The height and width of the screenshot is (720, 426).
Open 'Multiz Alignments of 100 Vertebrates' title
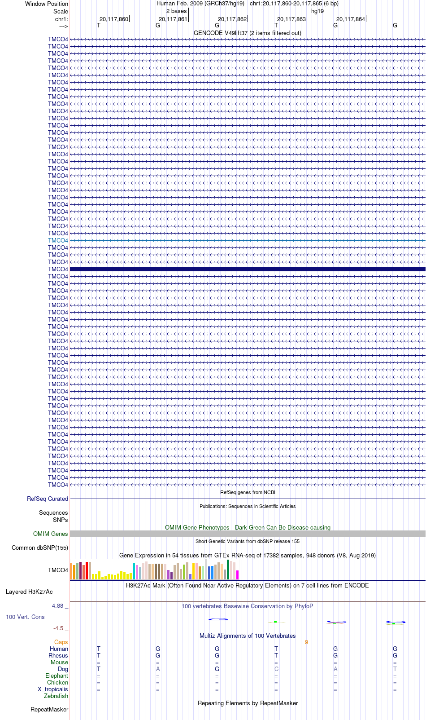tap(248, 636)
